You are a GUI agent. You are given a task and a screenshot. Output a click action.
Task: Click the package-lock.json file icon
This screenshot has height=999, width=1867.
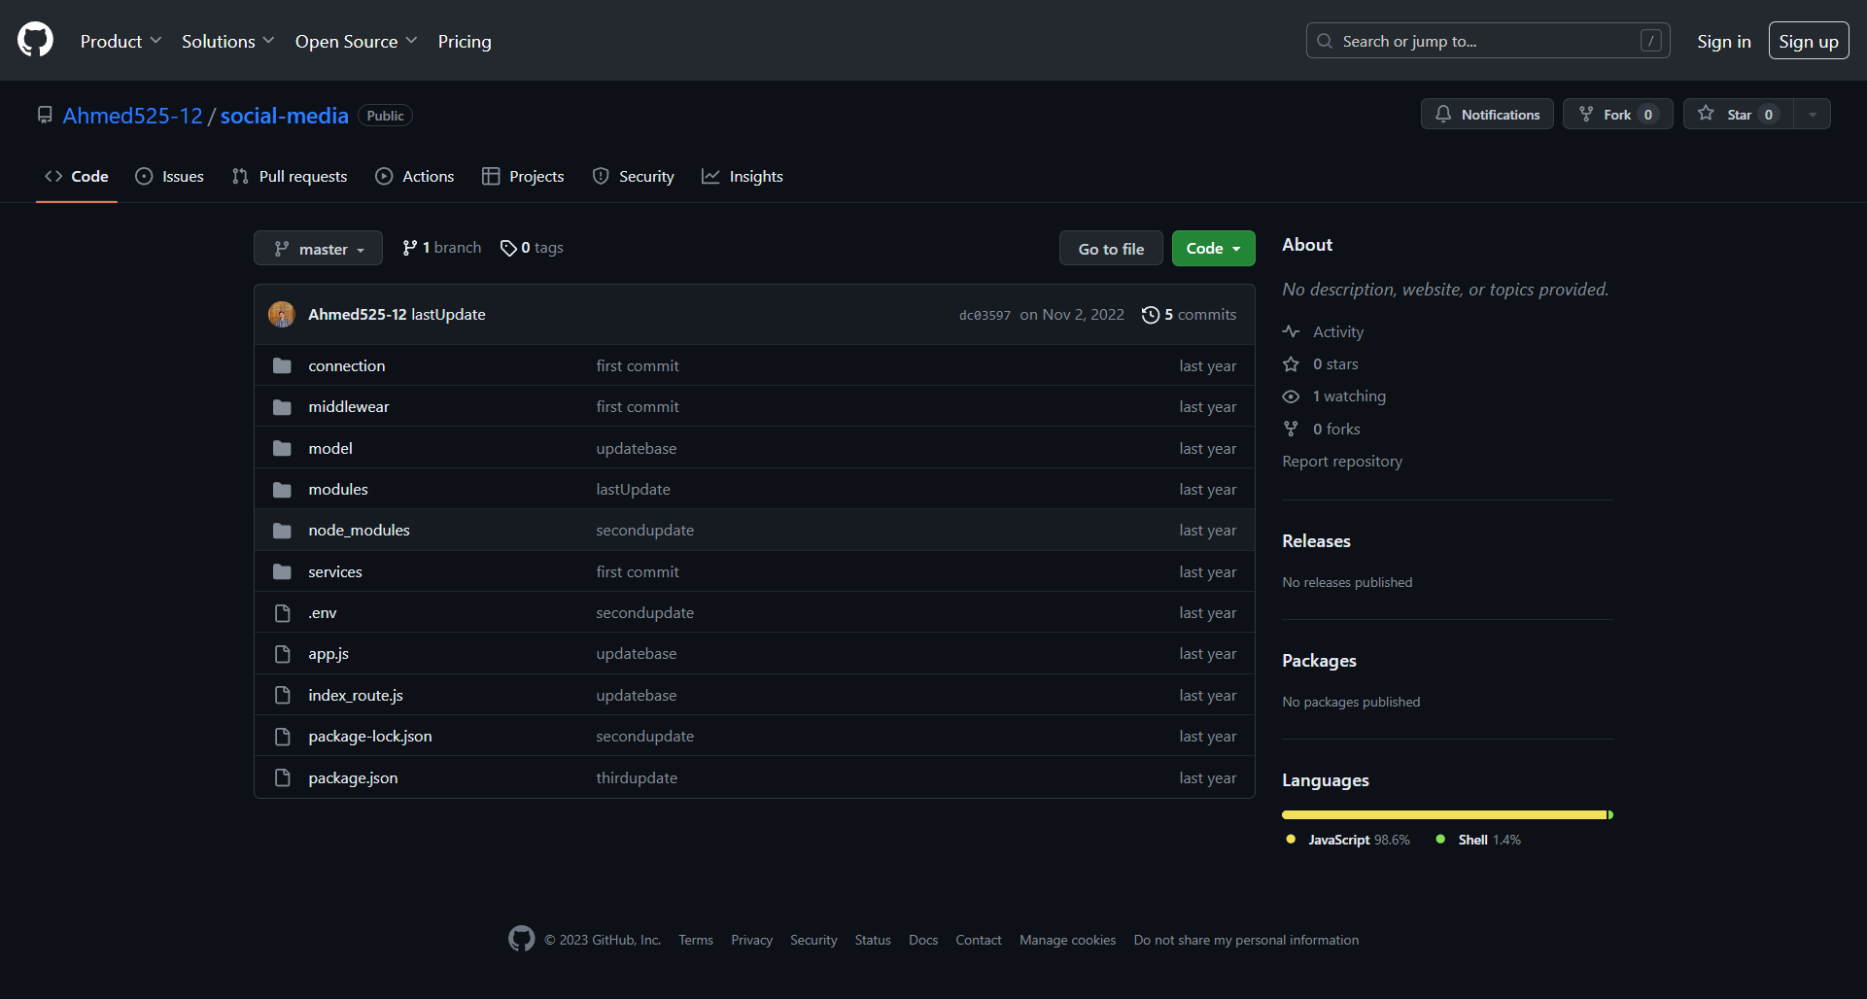tap(282, 736)
